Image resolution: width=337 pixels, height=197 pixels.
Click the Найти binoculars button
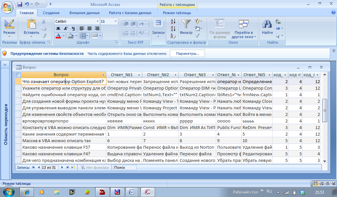tap(267, 27)
